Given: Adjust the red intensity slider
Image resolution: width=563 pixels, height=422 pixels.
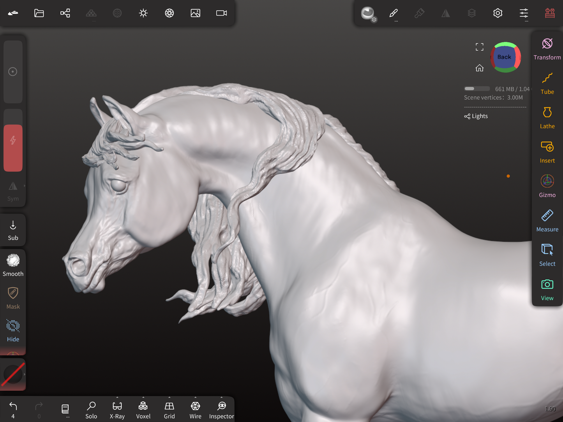Looking at the screenshot, I should [13, 148].
